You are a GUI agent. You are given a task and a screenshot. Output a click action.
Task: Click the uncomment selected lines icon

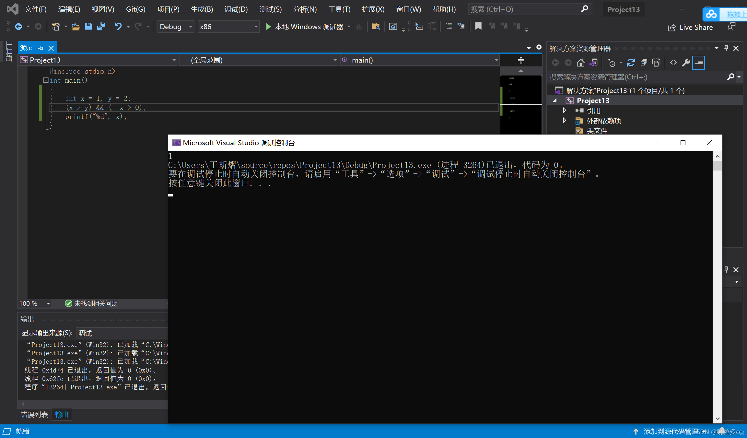click(x=461, y=26)
